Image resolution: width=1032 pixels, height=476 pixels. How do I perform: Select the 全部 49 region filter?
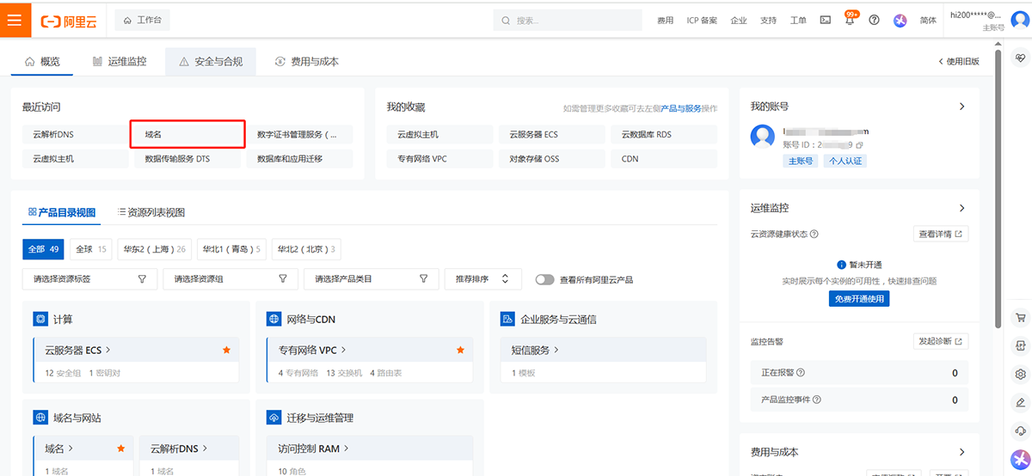point(43,249)
